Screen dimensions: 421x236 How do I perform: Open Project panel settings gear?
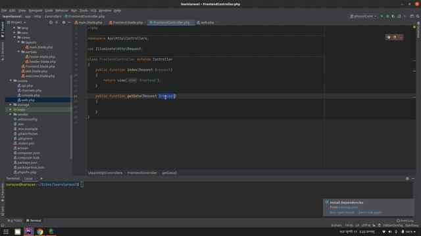pos(64,22)
